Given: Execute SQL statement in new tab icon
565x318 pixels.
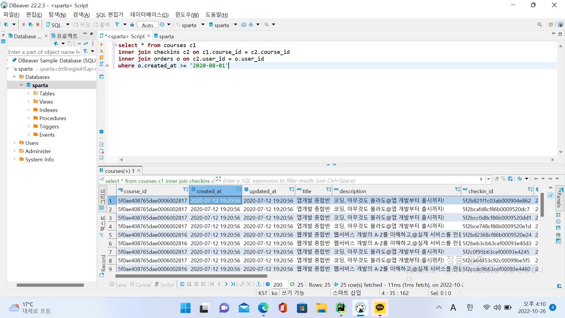Looking at the screenshot, I should click(102, 51).
